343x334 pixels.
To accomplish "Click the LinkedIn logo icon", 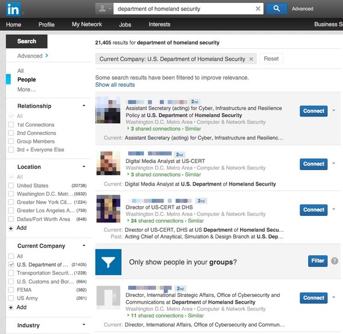I will click(13, 9).
